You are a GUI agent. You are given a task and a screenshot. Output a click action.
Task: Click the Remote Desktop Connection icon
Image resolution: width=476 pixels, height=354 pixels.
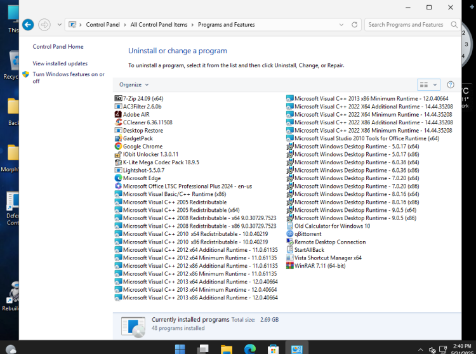point(290,242)
